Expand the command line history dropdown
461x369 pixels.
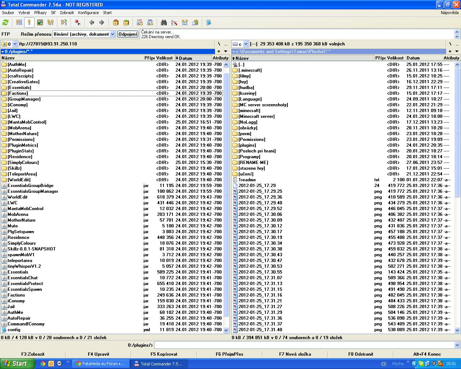click(x=457, y=345)
